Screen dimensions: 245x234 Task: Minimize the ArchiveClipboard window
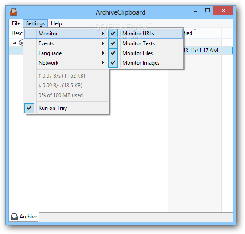(195, 11)
